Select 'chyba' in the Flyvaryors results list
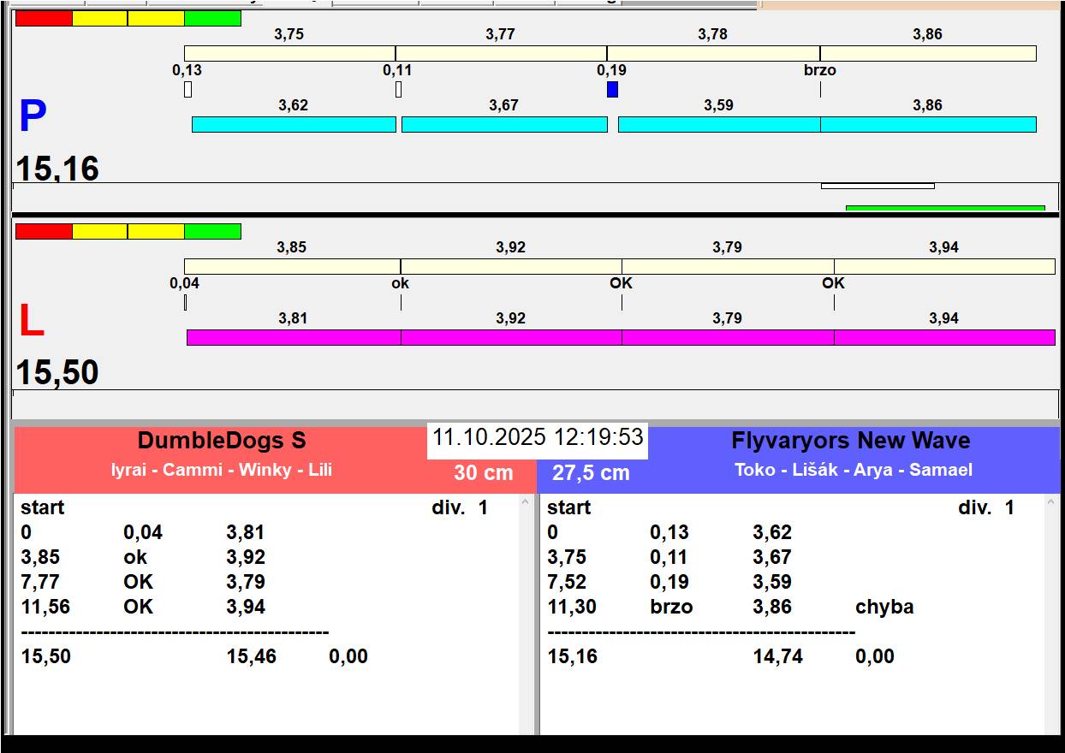The width and height of the screenshot is (1065, 753). coord(884,607)
